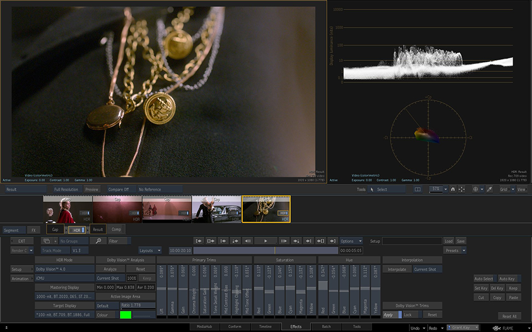
Task: Switch to the MediaHub tab
Action: pyautogui.click(x=204, y=326)
